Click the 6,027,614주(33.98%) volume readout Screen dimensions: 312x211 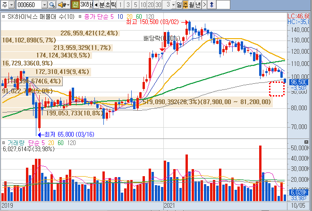tap(29, 149)
